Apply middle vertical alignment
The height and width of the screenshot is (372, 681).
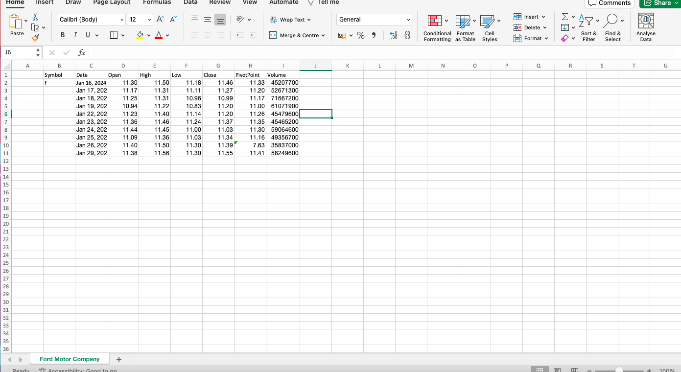point(207,19)
